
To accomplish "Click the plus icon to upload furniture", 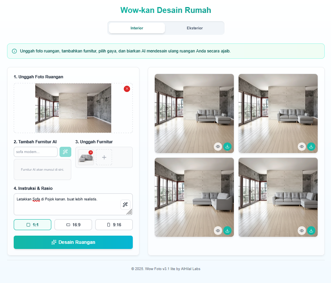I will 103,157.
